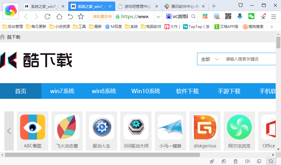Go to the browser home page
Screen dimensions: 281x165
point(59,17)
